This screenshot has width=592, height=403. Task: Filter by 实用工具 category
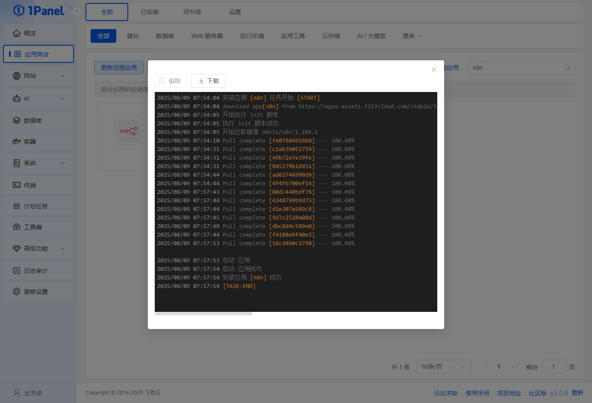point(293,36)
